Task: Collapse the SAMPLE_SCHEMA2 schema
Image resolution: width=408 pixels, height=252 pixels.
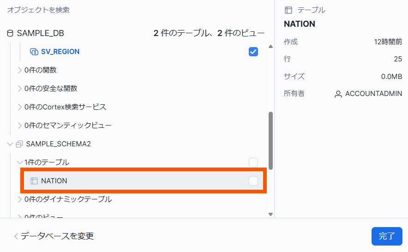Action: (10, 144)
